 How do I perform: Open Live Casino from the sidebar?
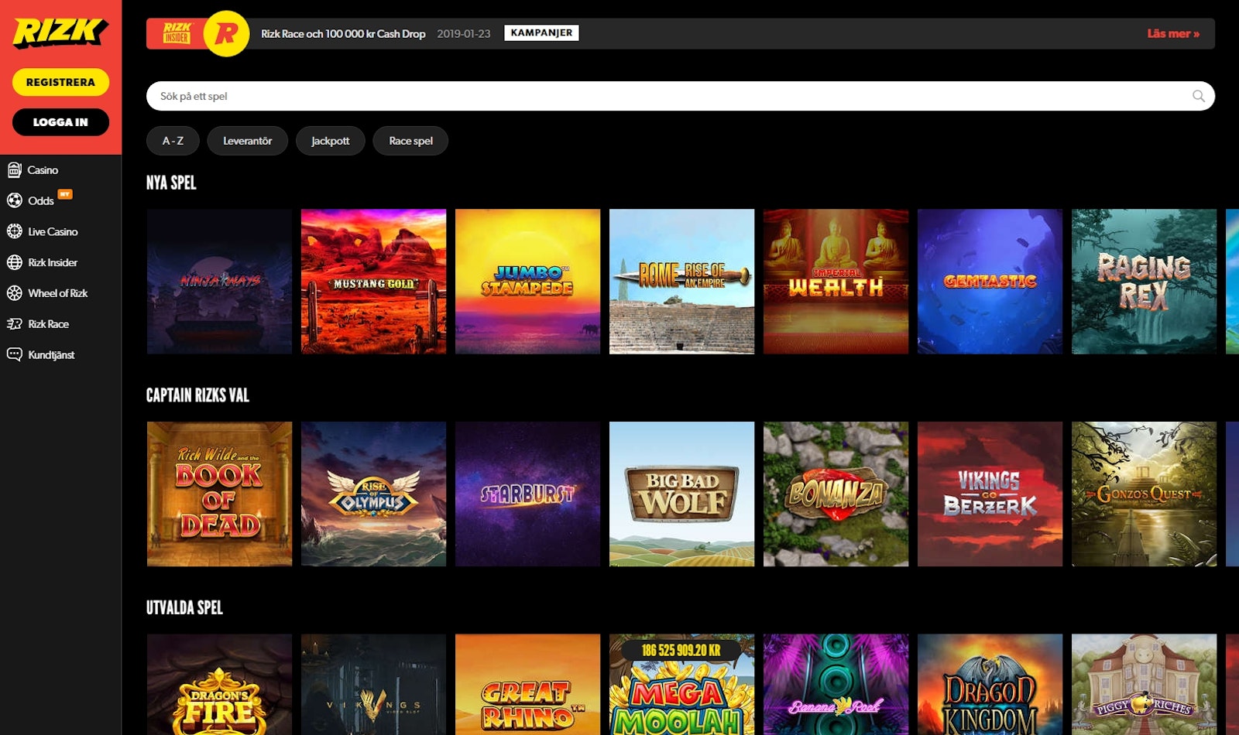click(x=14, y=231)
